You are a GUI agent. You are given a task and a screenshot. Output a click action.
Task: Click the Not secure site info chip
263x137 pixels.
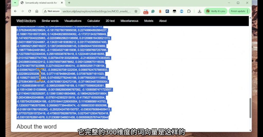tap(52, 11)
